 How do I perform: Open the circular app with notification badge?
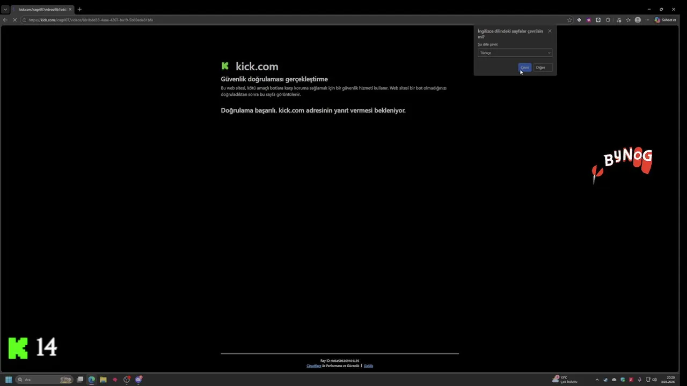point(127,380)
